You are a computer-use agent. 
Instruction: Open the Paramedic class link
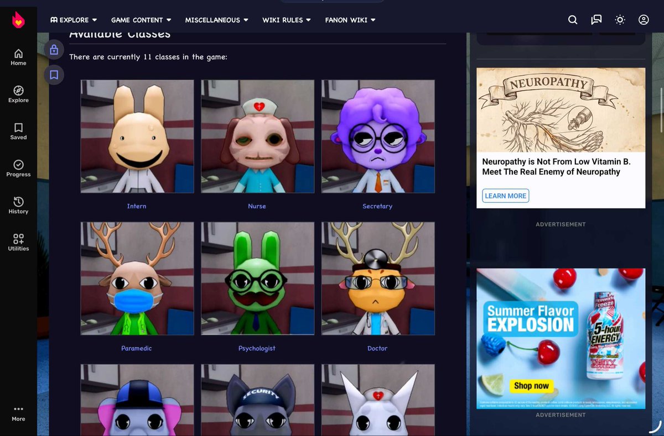pyautogui.click(x=137, y=348)
